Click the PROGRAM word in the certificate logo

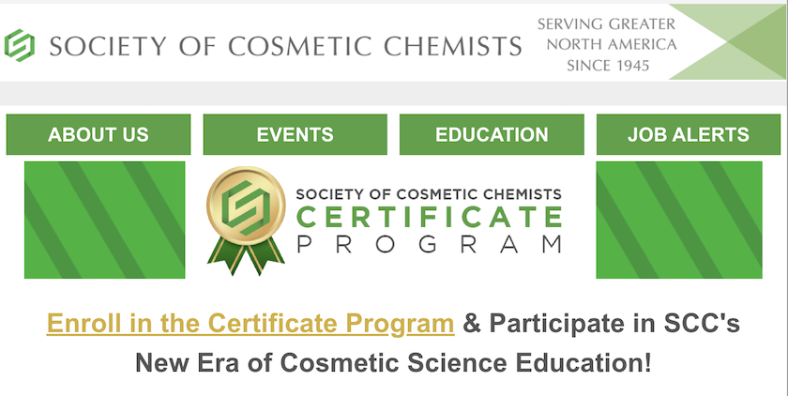coord(429,245)
